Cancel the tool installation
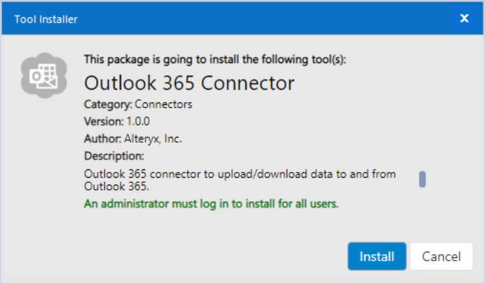485x284 pixels. click(441, 256)
